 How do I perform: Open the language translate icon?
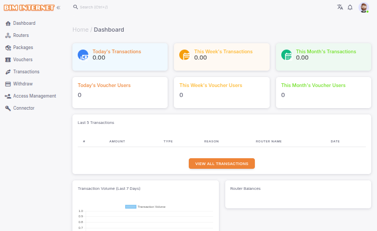tap(340, 7)
